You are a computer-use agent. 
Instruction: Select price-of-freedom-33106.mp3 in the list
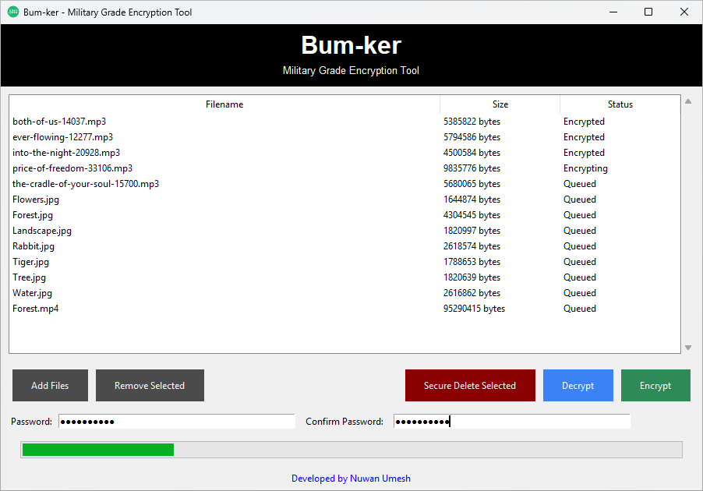point(72,168)
